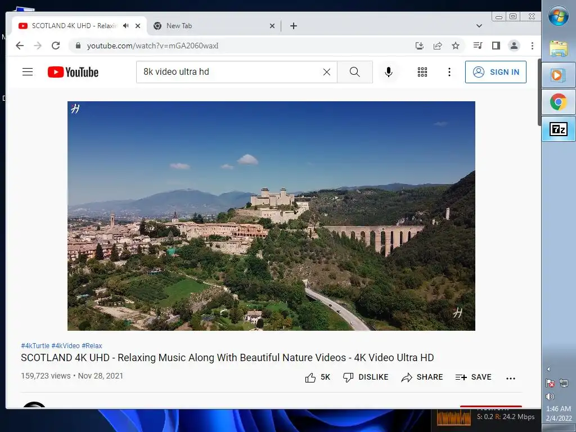576x432 pixels.
Task: Bookmark this page with the star
Action: pos(456,46)
